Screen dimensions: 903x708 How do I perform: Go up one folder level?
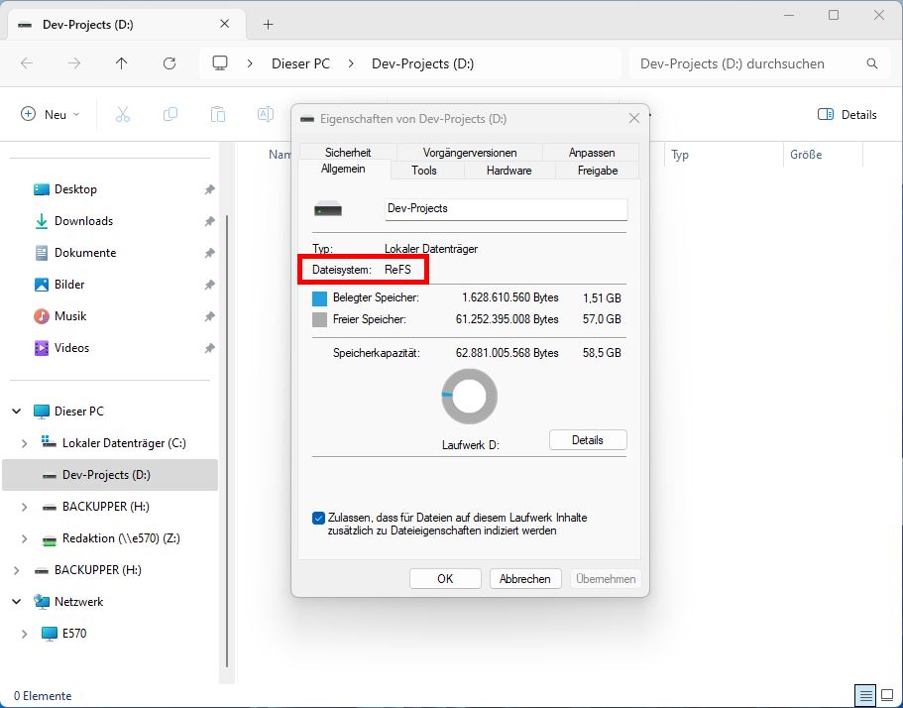click(121, 62)
